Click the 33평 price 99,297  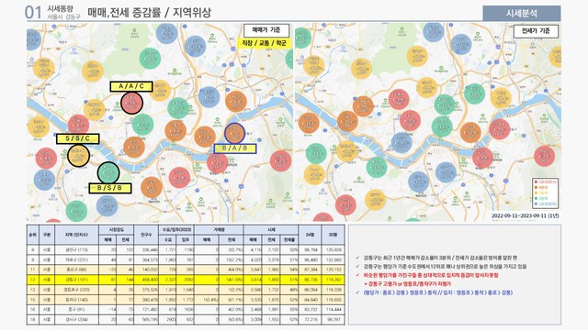click(x=334, y=320)
